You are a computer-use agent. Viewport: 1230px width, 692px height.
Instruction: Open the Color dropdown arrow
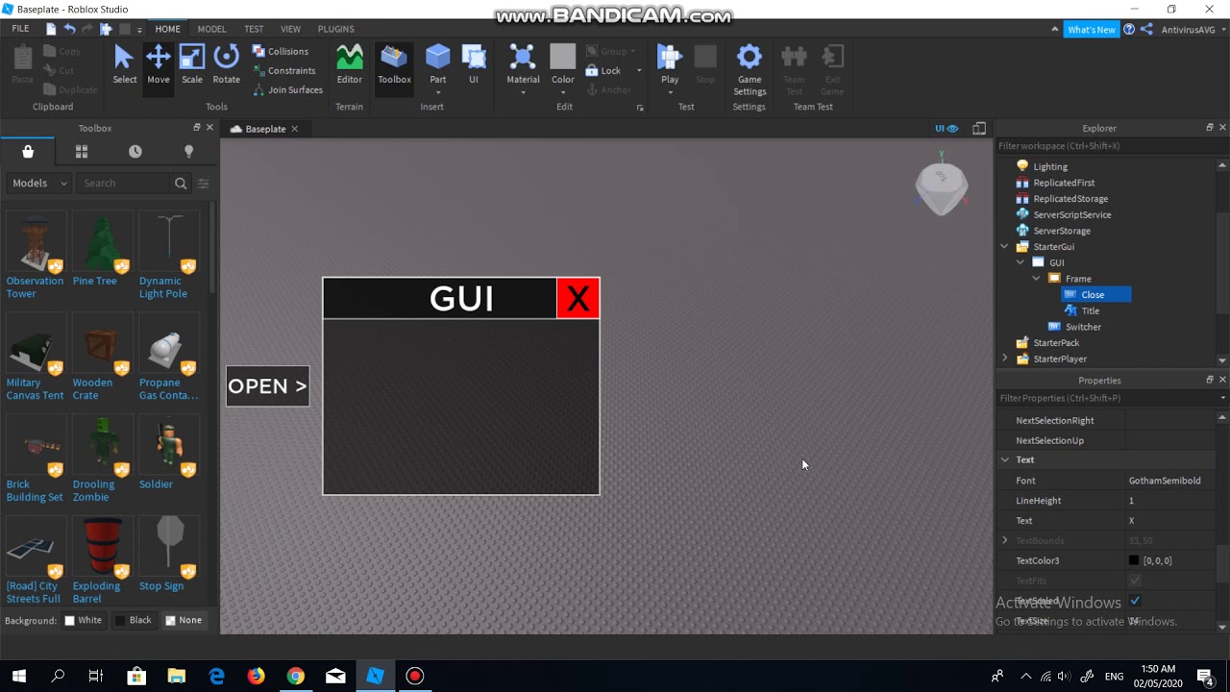tap(563, 92)
